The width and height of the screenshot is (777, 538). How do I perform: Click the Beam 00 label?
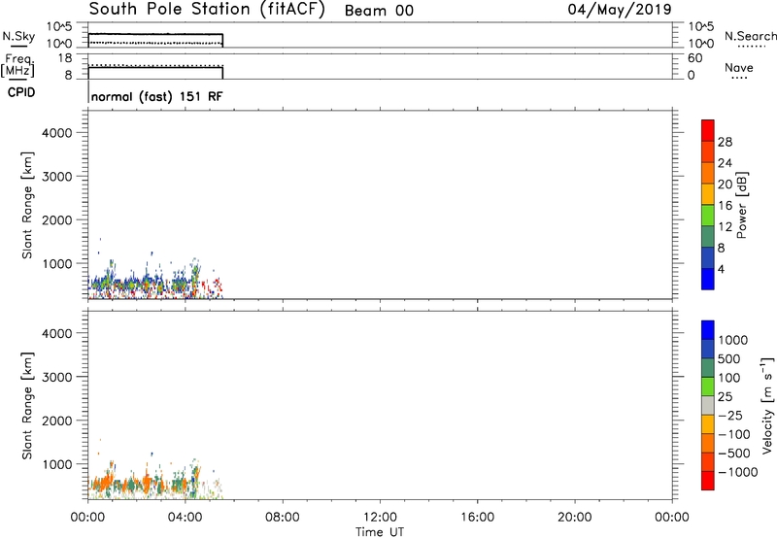click(379, 11)
